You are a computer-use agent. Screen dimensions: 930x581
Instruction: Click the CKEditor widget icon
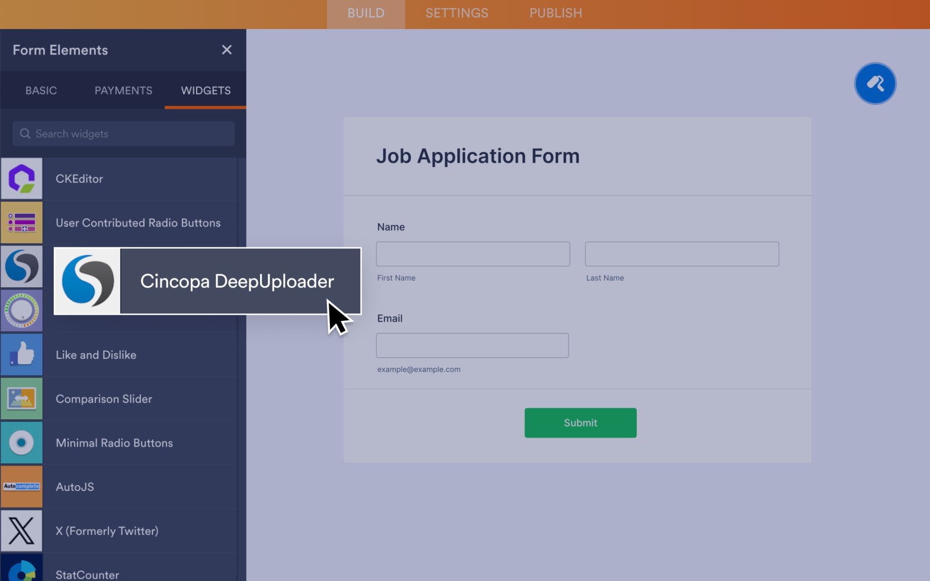click(22, 179)
